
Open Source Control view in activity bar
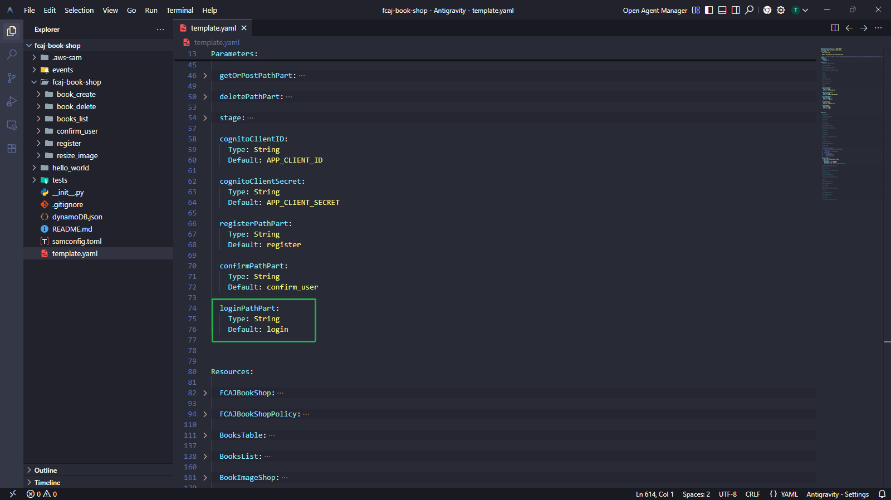[x=12, y=78]
